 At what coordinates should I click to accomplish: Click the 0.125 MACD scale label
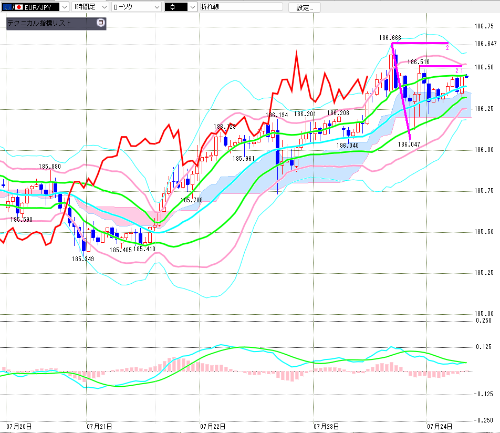pos(484,347)
